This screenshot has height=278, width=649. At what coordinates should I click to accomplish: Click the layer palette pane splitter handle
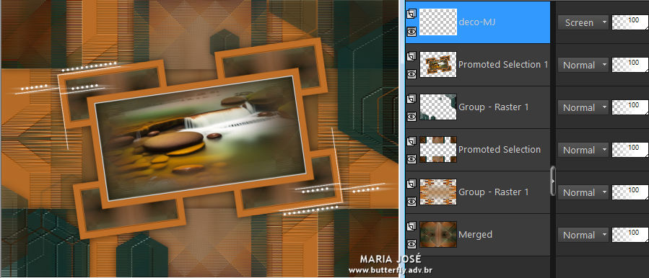pyautogui.click(x=553, y=181)
